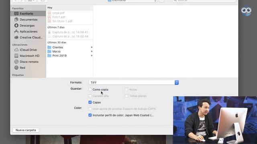
Task: Click the Etiquetas sidebar heading
Action: 18,75
